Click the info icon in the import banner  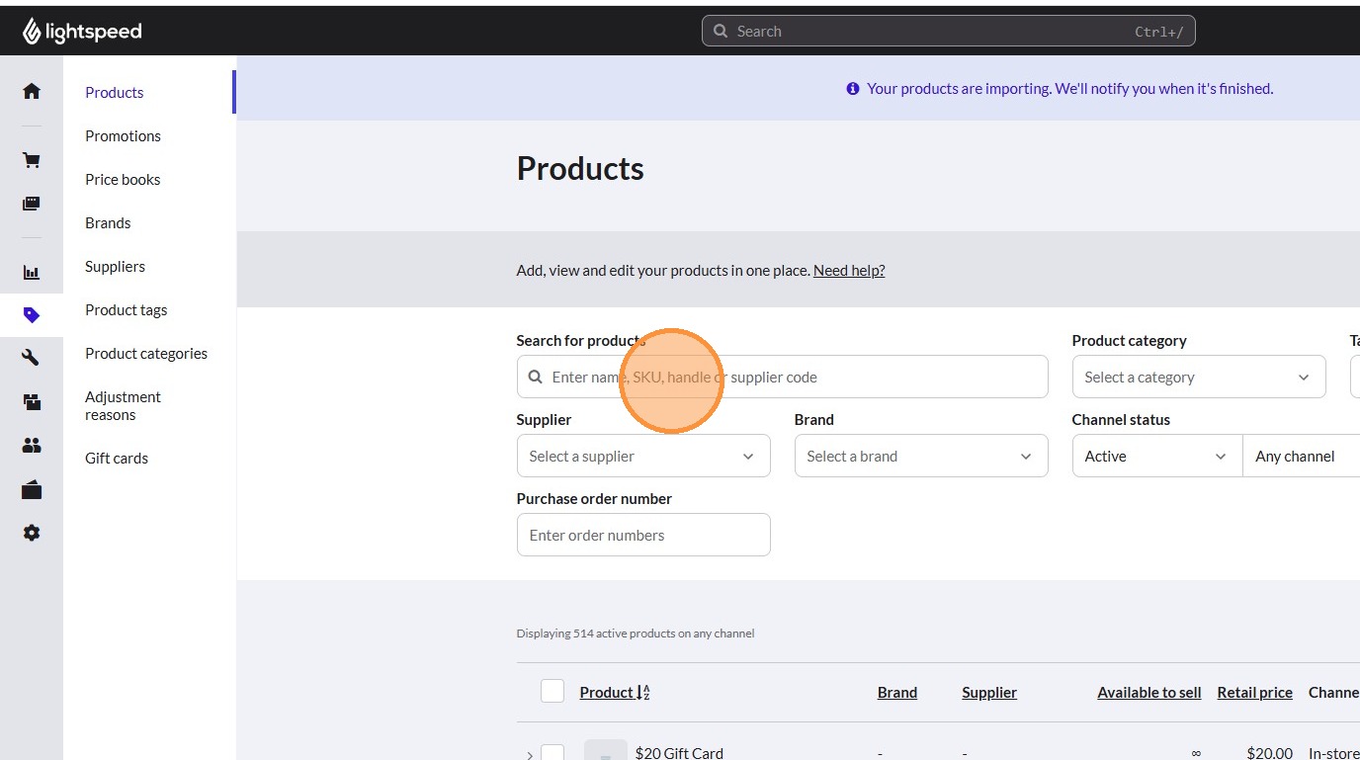[x=853, y=89]
